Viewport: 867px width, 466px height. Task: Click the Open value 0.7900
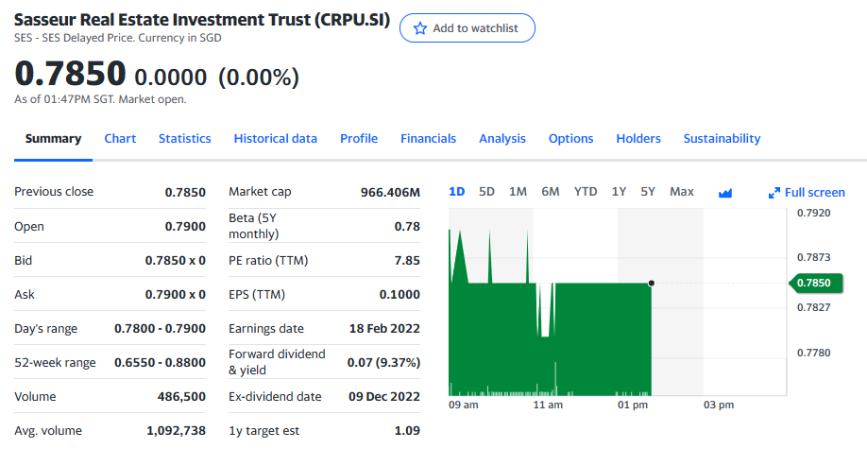(185, 226)
